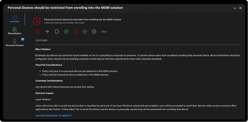Select the white minus circle status
The image size is (248, 122).
pos(94,32)
